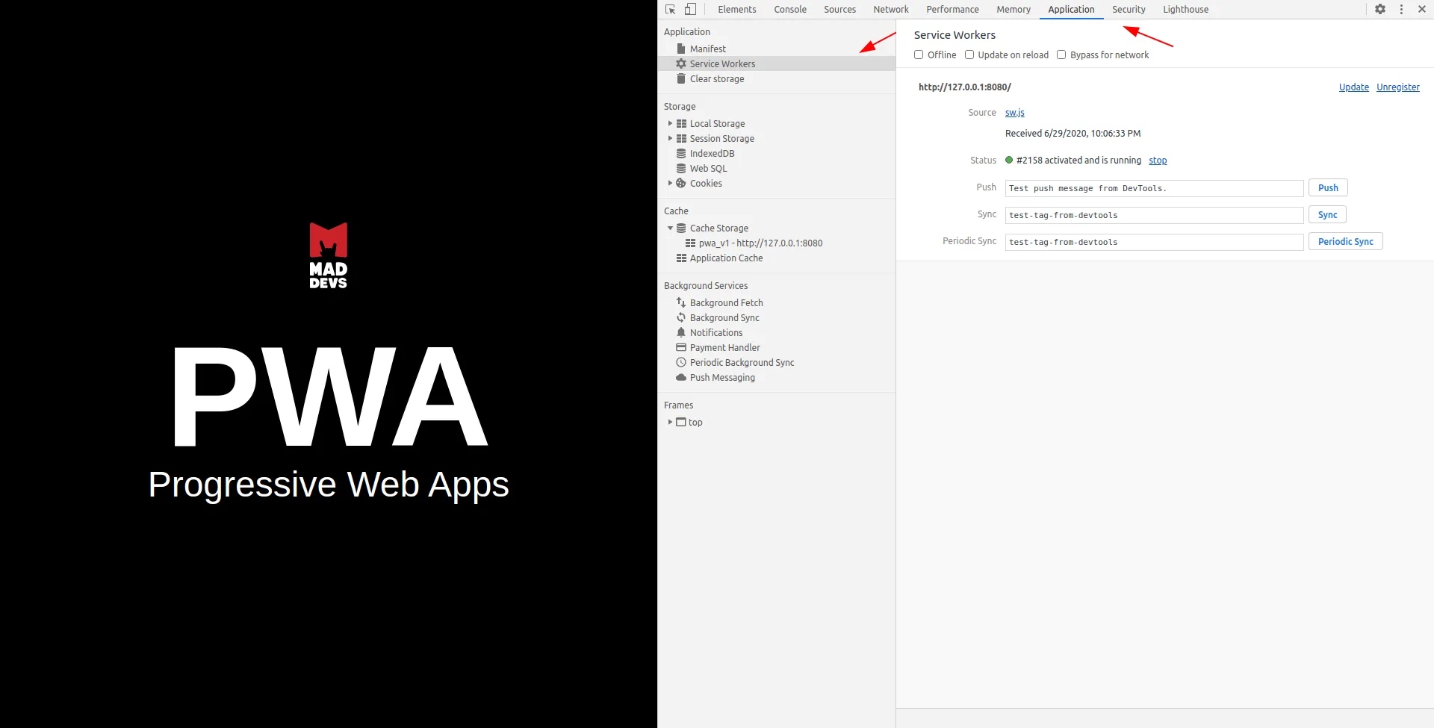Click the Cookies icon
This screenshot has height=728, width=1434.
coord(681,183)
